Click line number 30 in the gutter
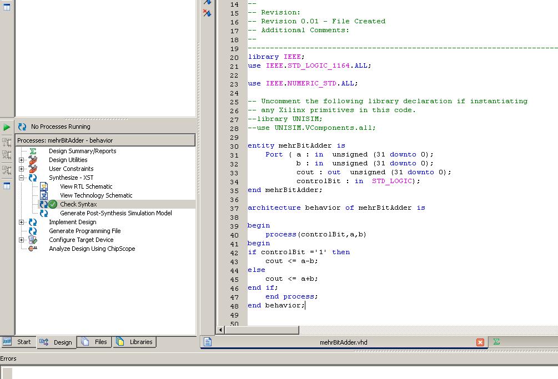 (x=234, y=146)
